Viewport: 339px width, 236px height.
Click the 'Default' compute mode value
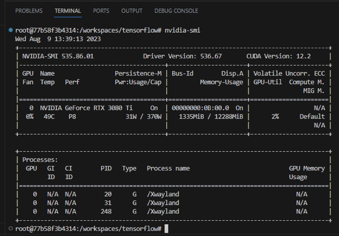pyautogui.click(x=312, y=116)
